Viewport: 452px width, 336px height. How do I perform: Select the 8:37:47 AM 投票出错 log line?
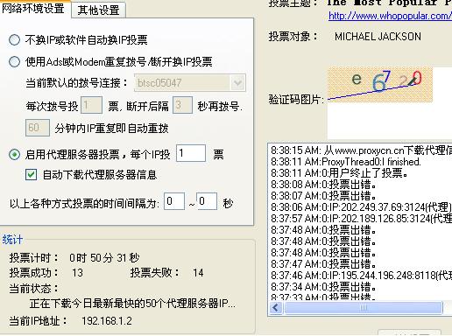click(323, 264)
